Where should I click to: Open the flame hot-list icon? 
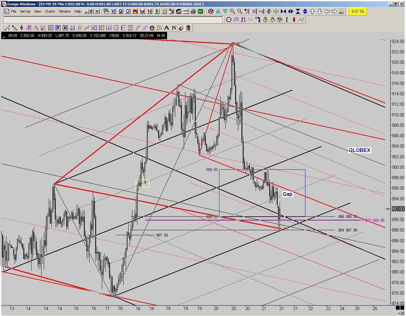(135, 11)
